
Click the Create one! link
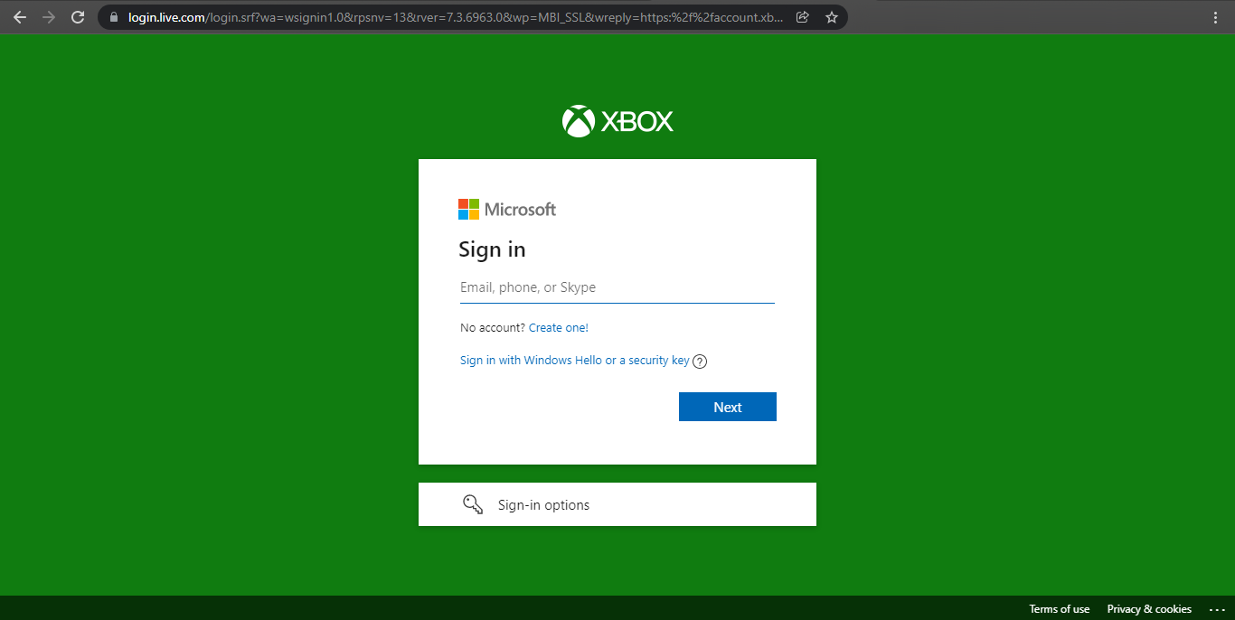click(x=559, y=328)
